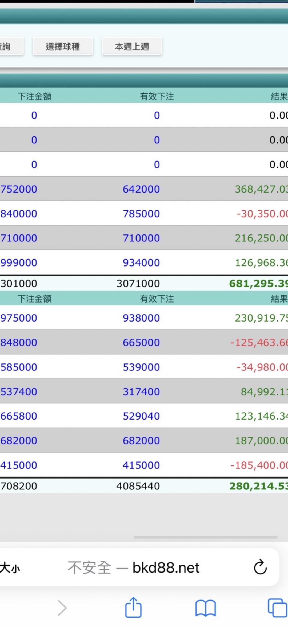
Task: Click the horizontal scrollbar under the table
Action: click(x=205, y=537)
